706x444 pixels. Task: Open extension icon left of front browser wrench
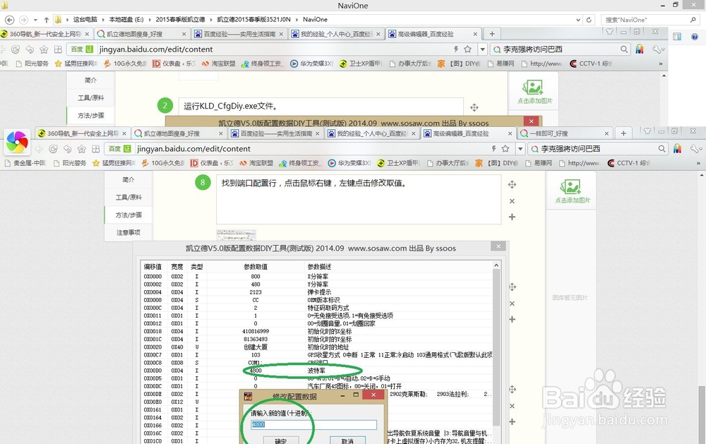(677, 149)
